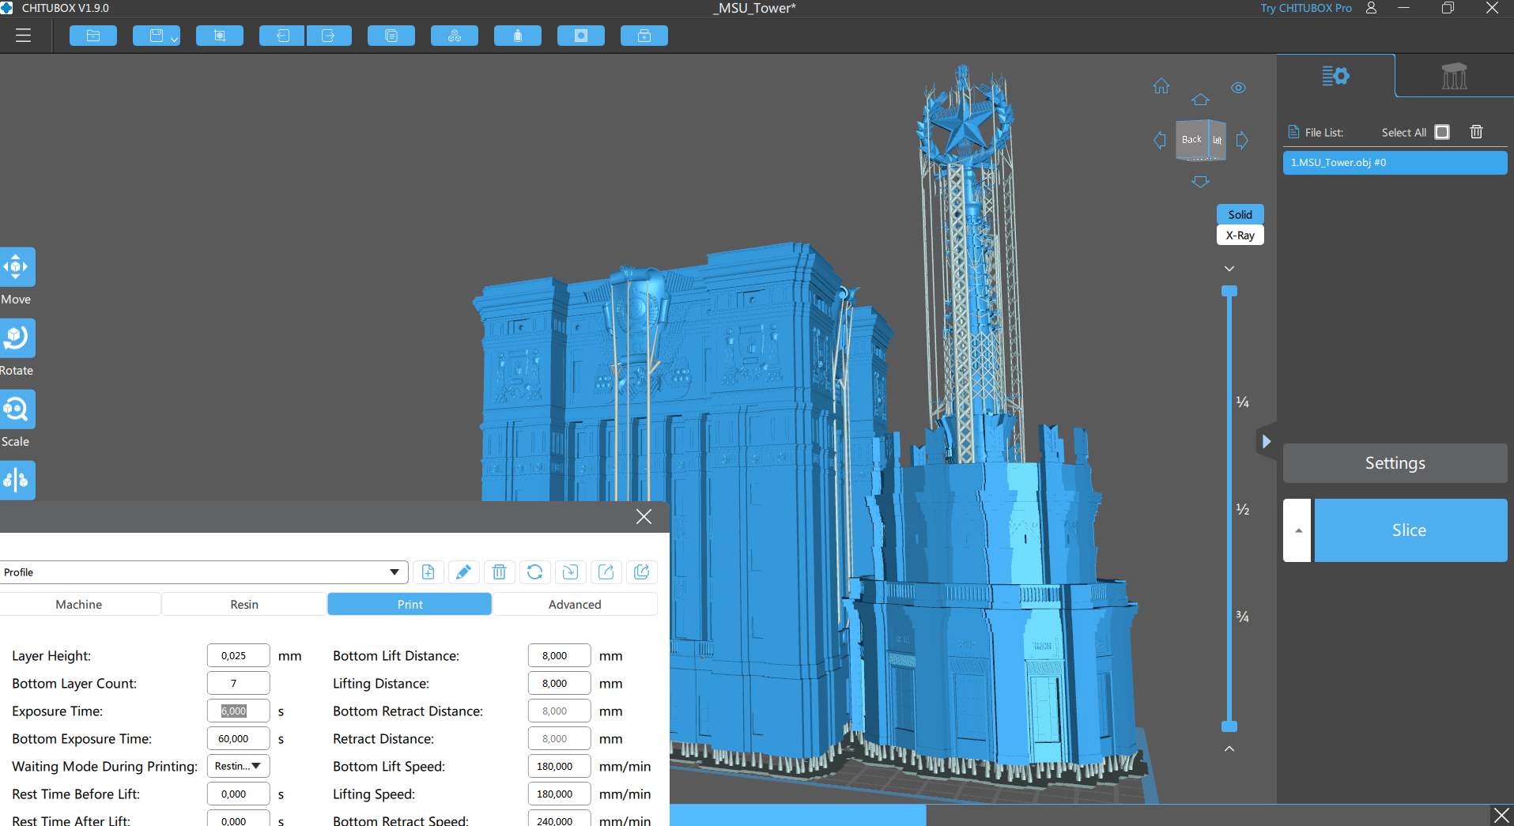Copy the selected model
This screenshot has width=1514, height=826.
coord(391,36)
